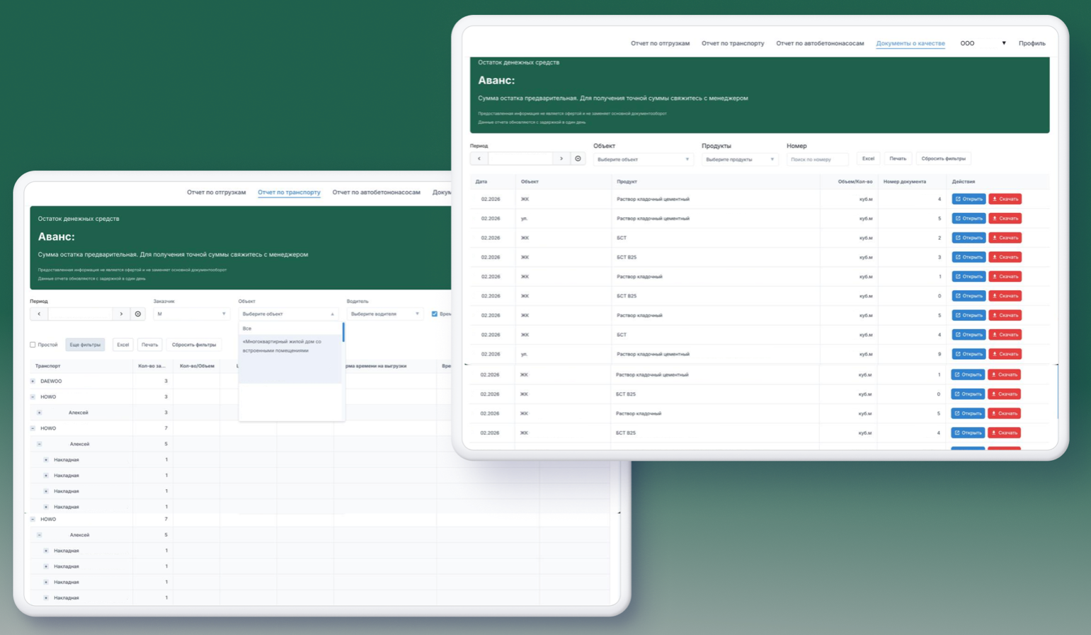This screenshot has height=635, width=1091.
Task: Click previous period arrow in transport report panel
Action: [x=39, y=314]
